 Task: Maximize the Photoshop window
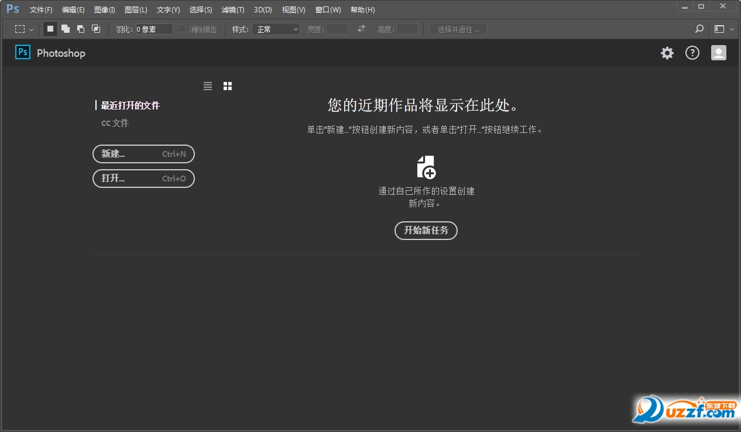point(701,6)
